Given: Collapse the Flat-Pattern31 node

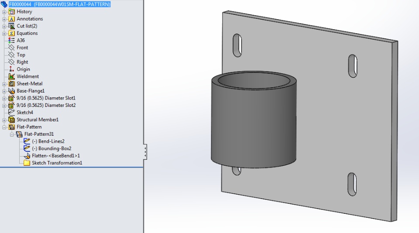Looking at the screenshot, I should (x=12, y=135).
